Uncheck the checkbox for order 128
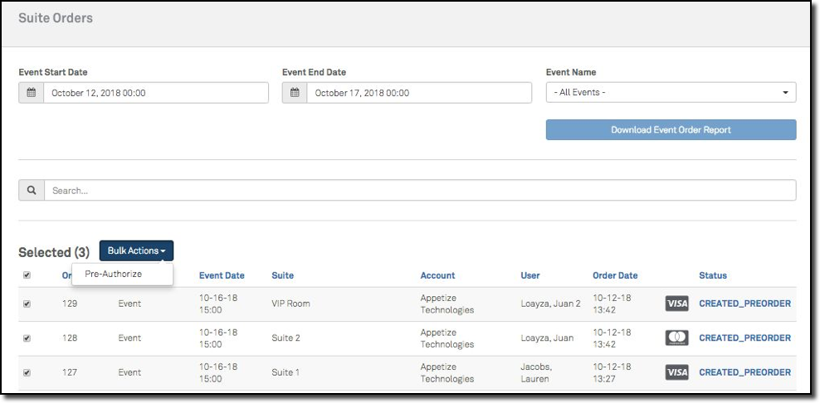Image resolution: width=820 pixels, height=403 pixels. pyautogui.click(x=27, y=338)
